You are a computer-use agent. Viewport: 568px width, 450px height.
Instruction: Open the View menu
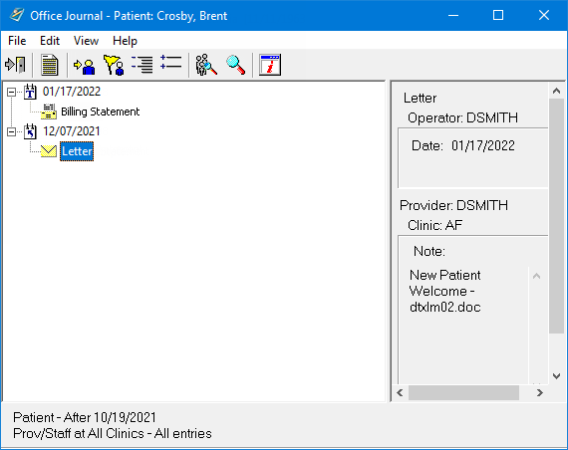click(86, 41)
